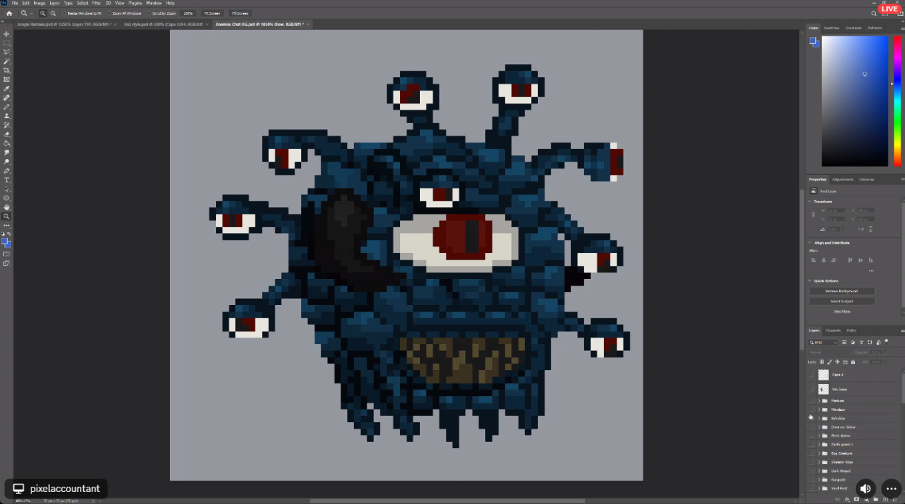Click the 100% zoom button

[x=189, y=13]
